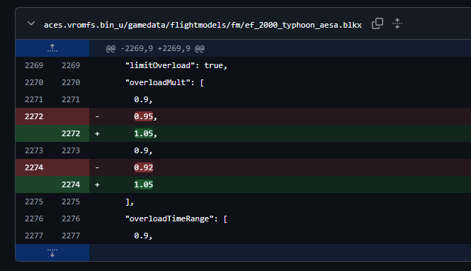This screenshot has height=271, width=471.
Task: Click the removed value 0.95
Action: click(x=144, y=116)
